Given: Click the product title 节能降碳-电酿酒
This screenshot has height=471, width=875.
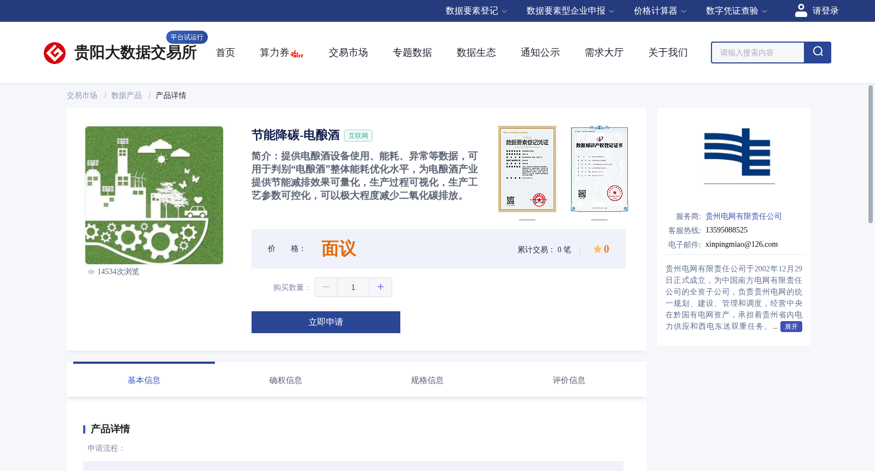Looking at the screenshot, I should [296, 135].
